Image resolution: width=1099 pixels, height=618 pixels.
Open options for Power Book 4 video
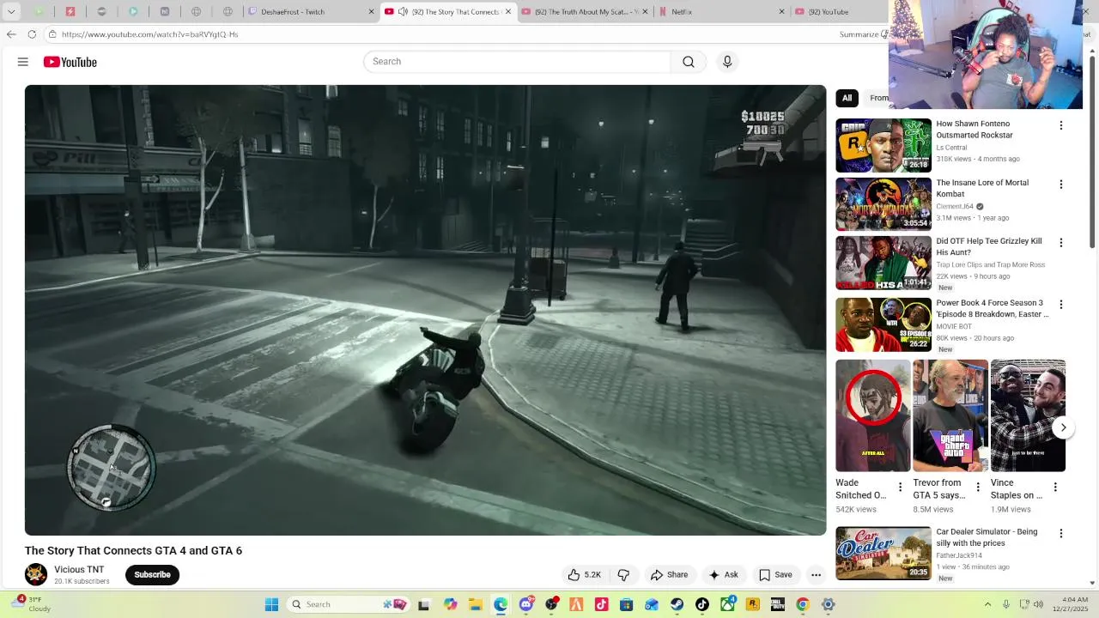point(1060,305)
